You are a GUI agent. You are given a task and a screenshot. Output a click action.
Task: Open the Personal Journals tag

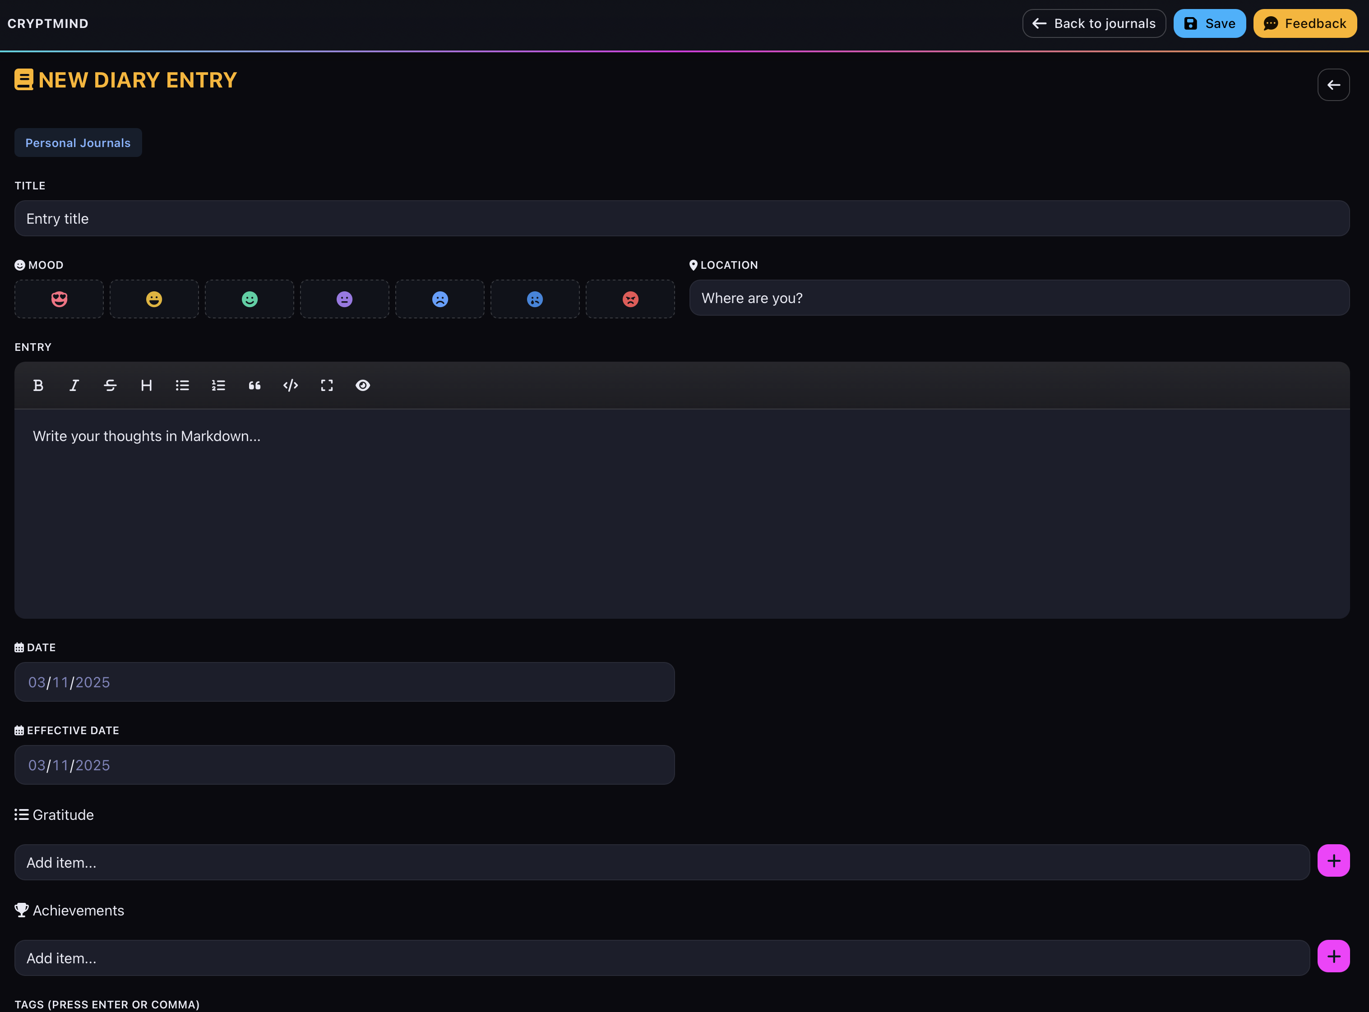[78, 142]
